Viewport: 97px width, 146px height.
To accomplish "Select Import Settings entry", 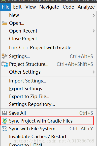I will 27,81.
